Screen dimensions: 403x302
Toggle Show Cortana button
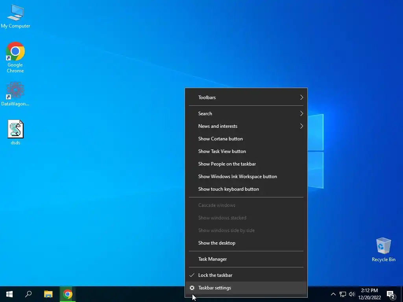(246, 139)
